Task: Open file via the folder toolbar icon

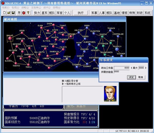Action: tap(9, 13)
